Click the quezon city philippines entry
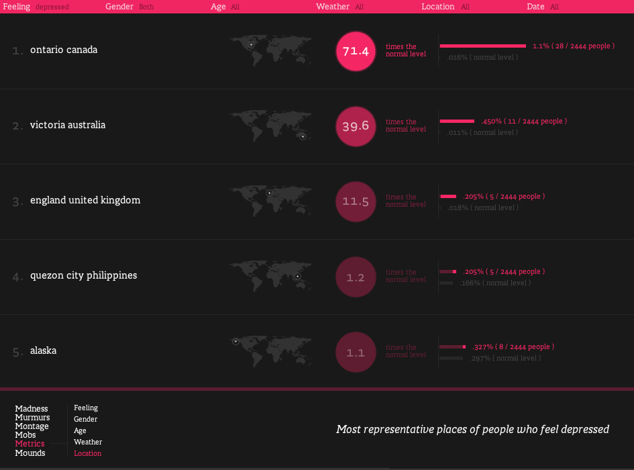This screenshot has width=634, height=470. (x=84, y=275)
